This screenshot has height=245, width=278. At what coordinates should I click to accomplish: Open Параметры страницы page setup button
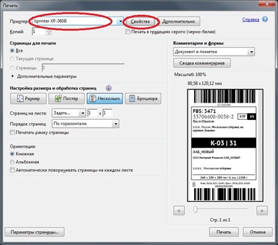(34, 232)
